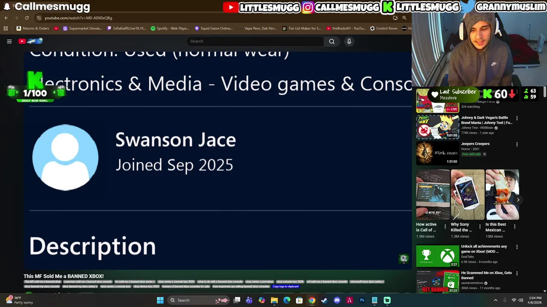
Task: Open the Squid Game Online bookmark
Action: (214, 29)
